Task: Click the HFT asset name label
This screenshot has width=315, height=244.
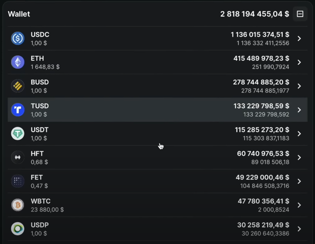Action: coord(37,154)
